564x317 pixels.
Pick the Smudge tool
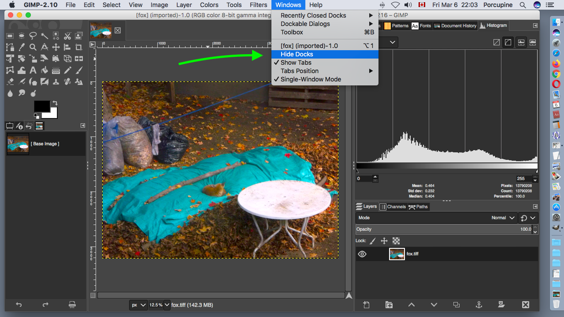coord(21,93)
